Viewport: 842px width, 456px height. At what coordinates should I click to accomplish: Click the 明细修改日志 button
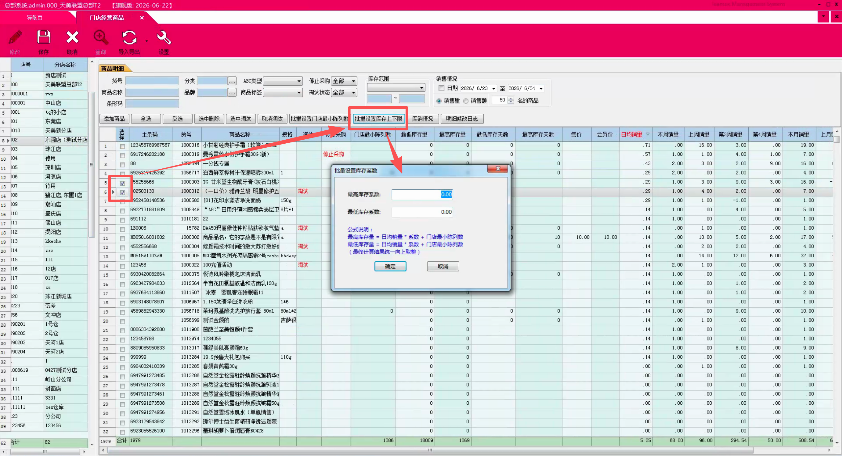462,119
